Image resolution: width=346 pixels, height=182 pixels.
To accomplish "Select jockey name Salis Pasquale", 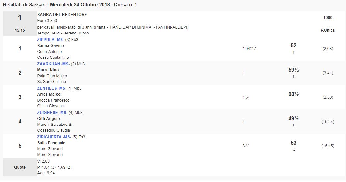I will click(51, 143).
